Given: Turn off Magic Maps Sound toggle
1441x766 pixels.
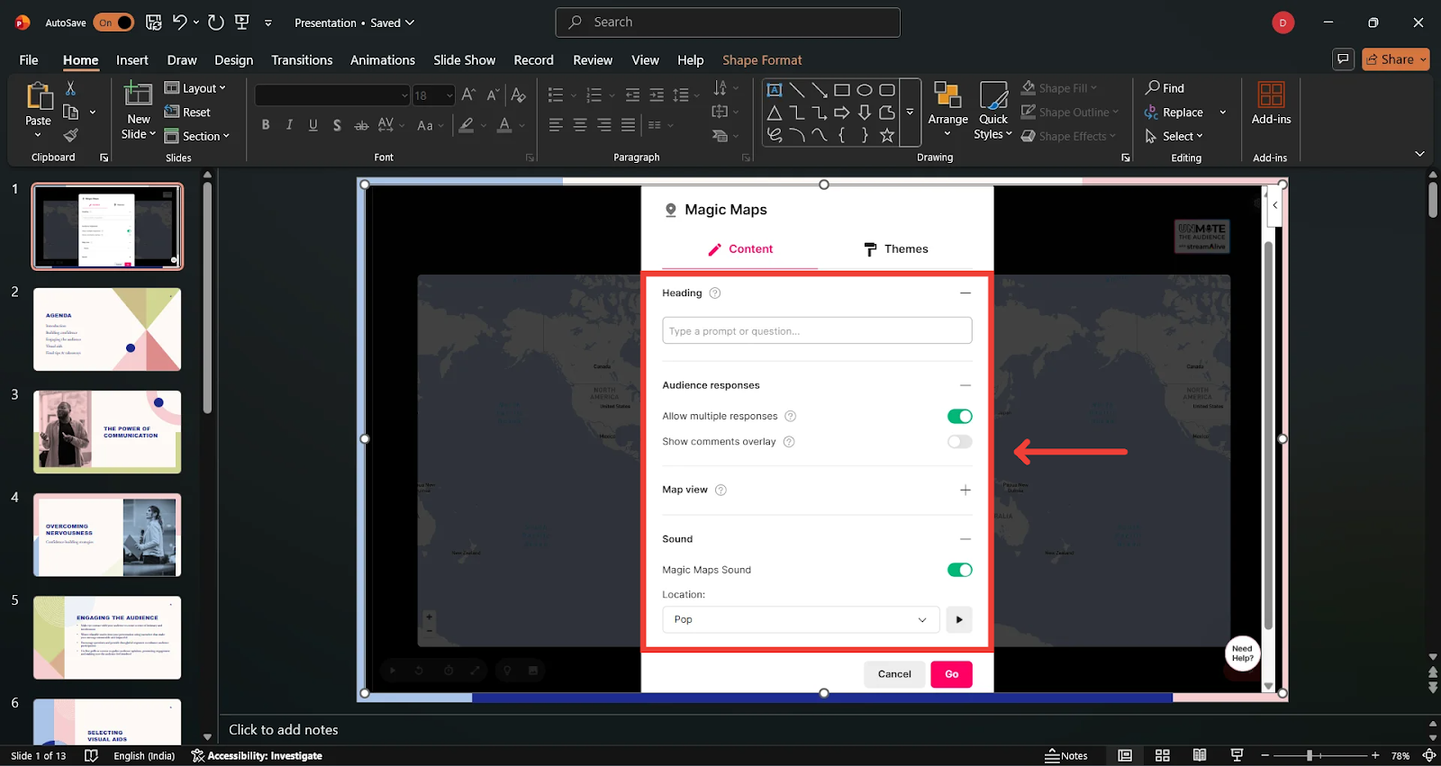Looking at the screenshot, I should (959, 570).
